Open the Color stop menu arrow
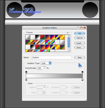Screen dimensions: 105x108 click(x=44, y=93)
